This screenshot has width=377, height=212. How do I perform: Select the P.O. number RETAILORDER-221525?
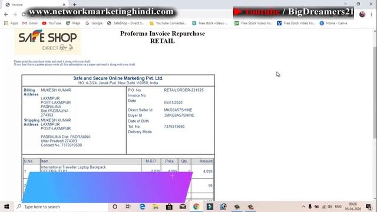[184, 90]
